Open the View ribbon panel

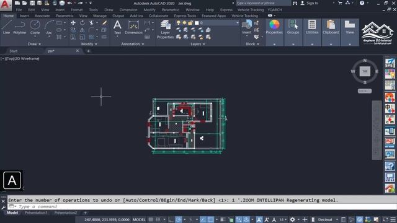click(350, 27)
